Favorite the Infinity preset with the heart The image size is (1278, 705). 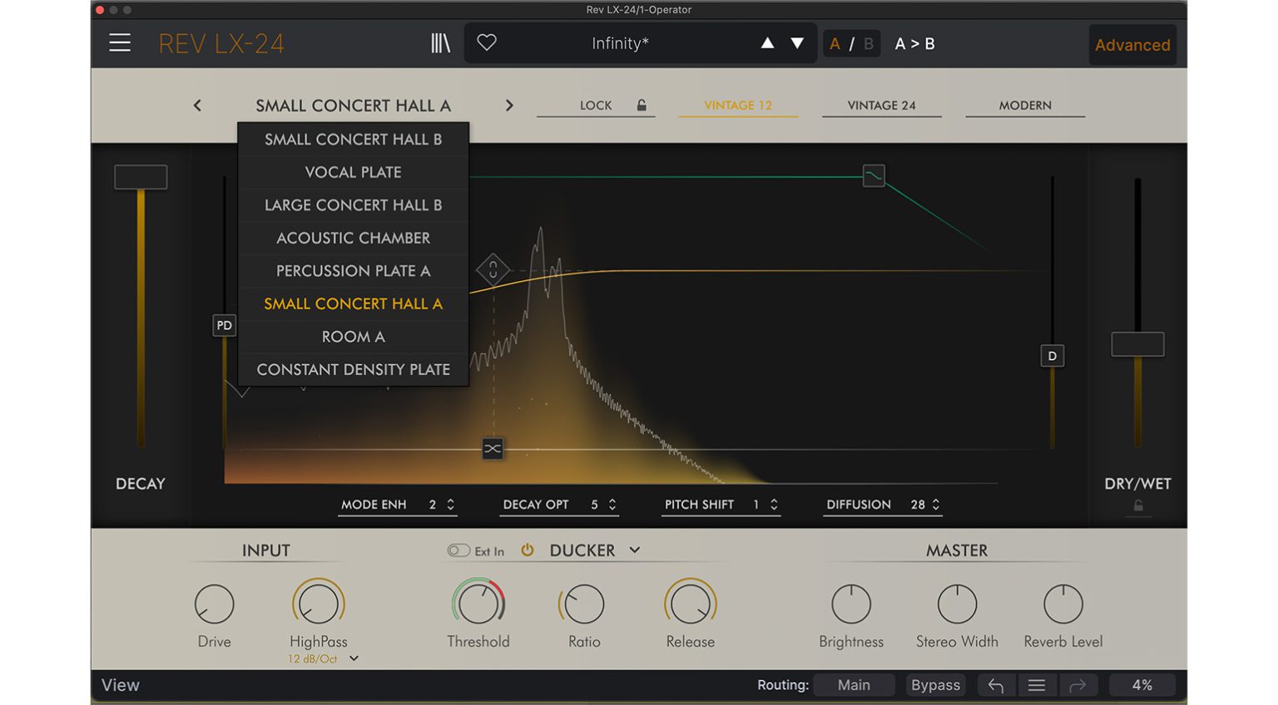tap(488, 42)
